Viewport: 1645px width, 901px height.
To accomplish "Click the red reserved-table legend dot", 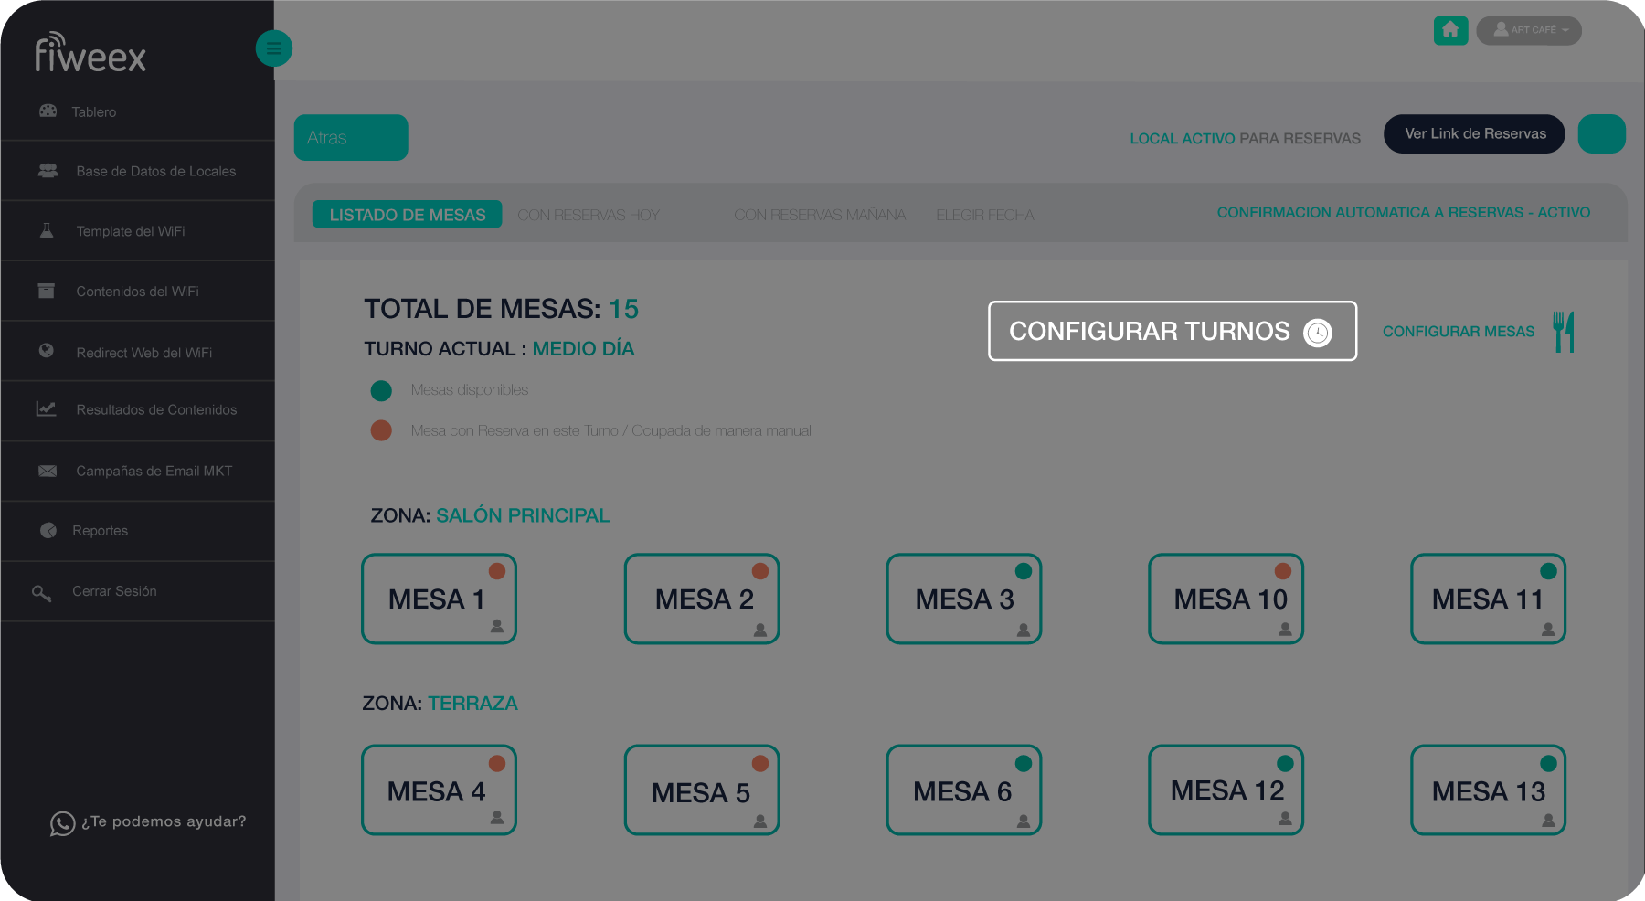I will (x=381, y=430).
